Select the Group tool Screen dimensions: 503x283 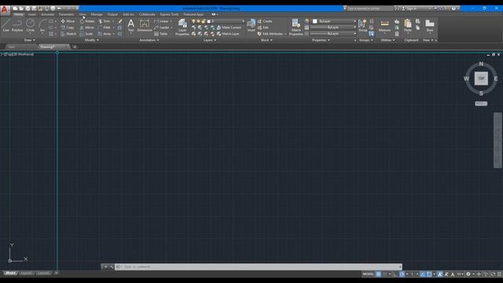click(x=362, y=25)
